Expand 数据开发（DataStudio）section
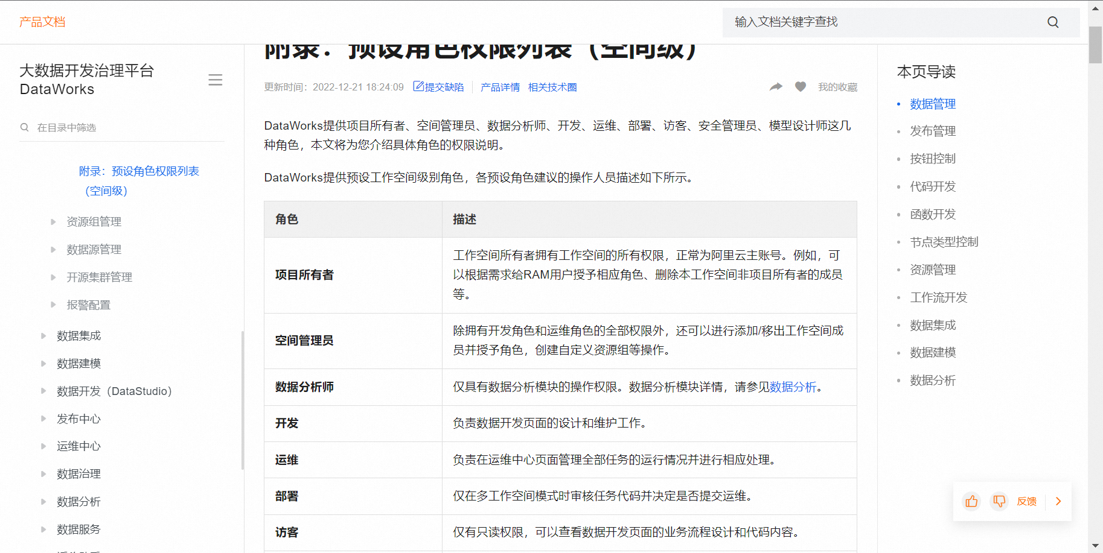1103x553 pixels. pos(43,391)
